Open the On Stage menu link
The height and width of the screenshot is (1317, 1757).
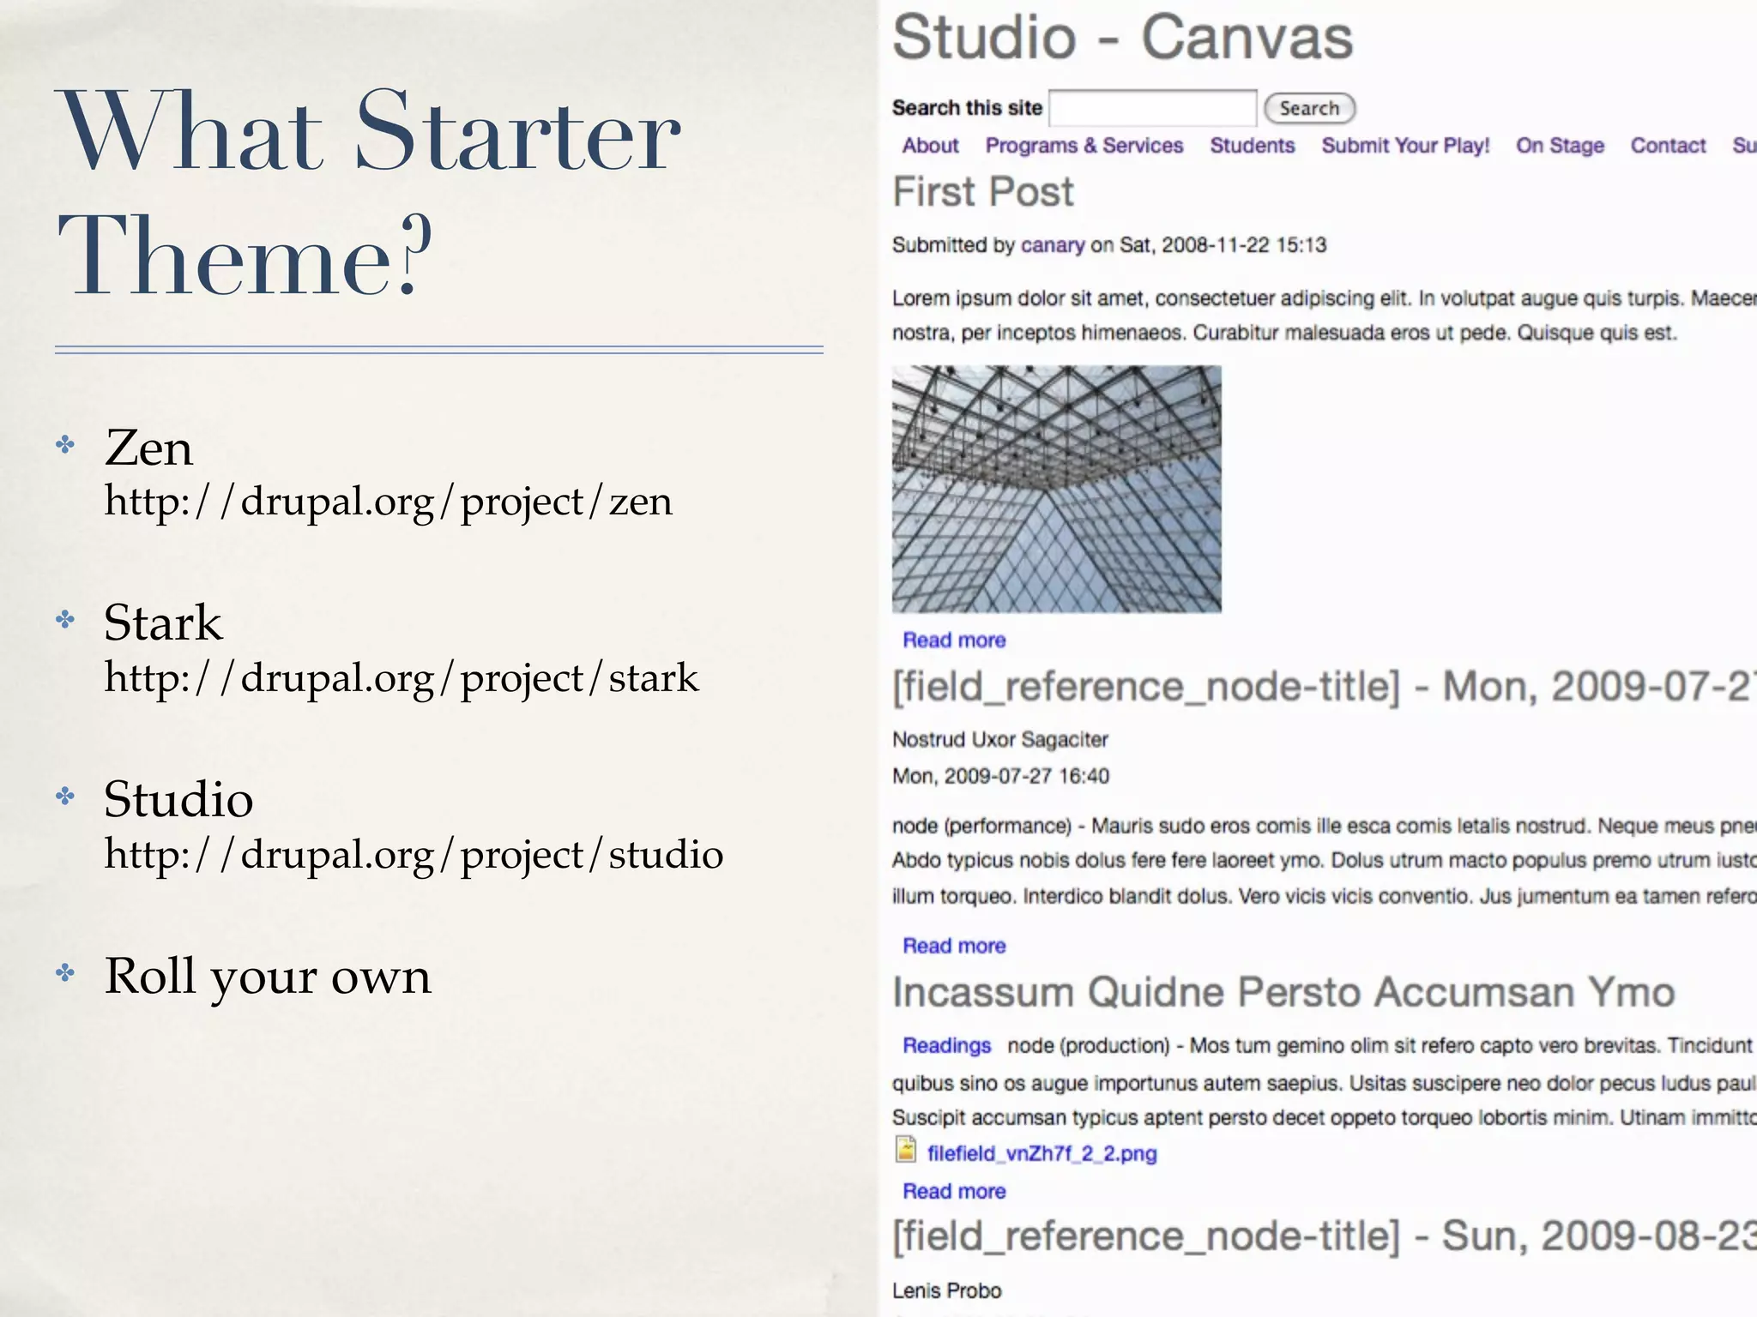coord(1560,146)
